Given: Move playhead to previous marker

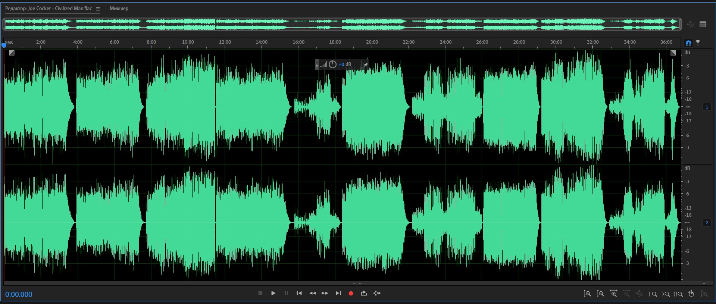Looking at the screenshot, I should coord(299,293).
